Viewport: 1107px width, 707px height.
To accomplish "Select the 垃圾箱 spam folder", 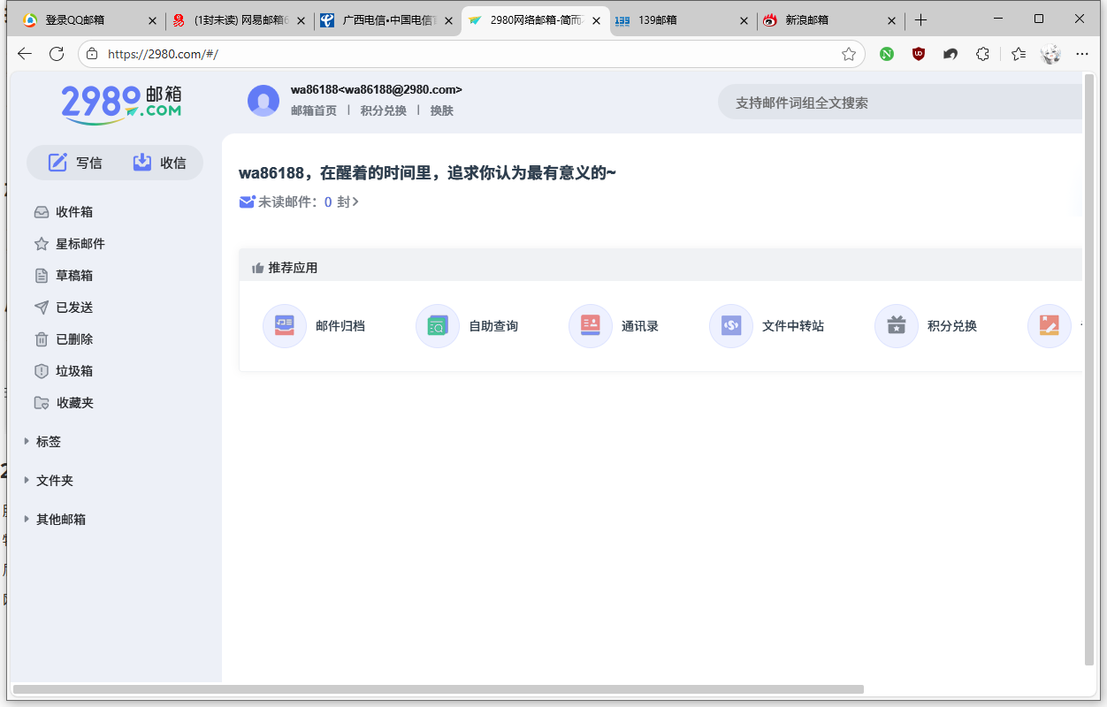I will pyautogui.click(x=63, y=370).
